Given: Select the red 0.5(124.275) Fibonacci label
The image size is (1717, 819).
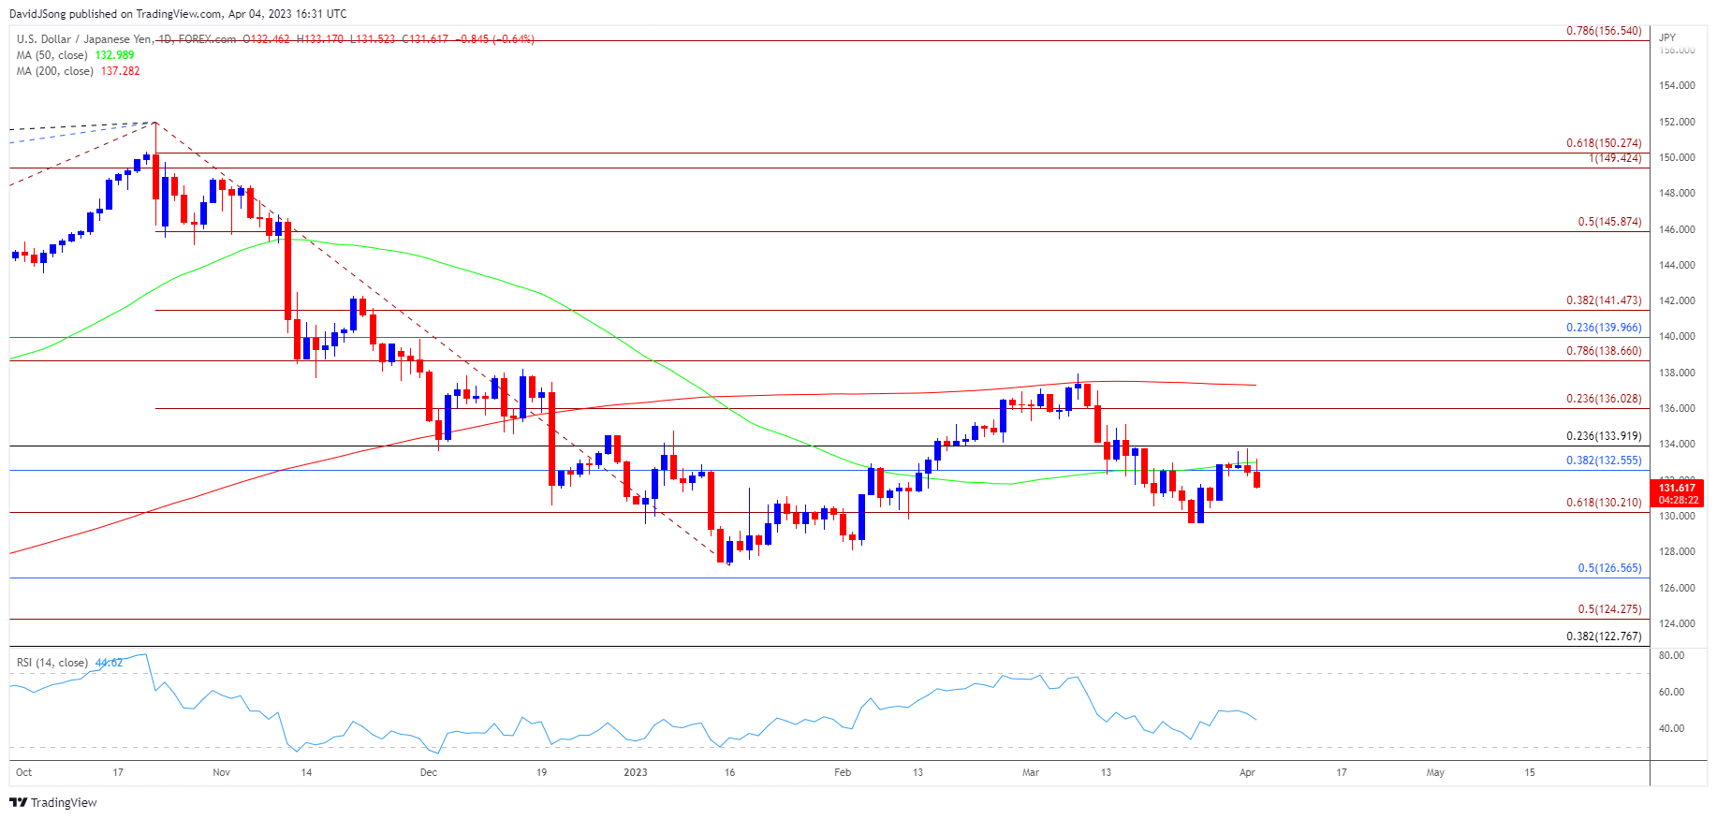Looking at the screenshot, I should pos(1609,609).
